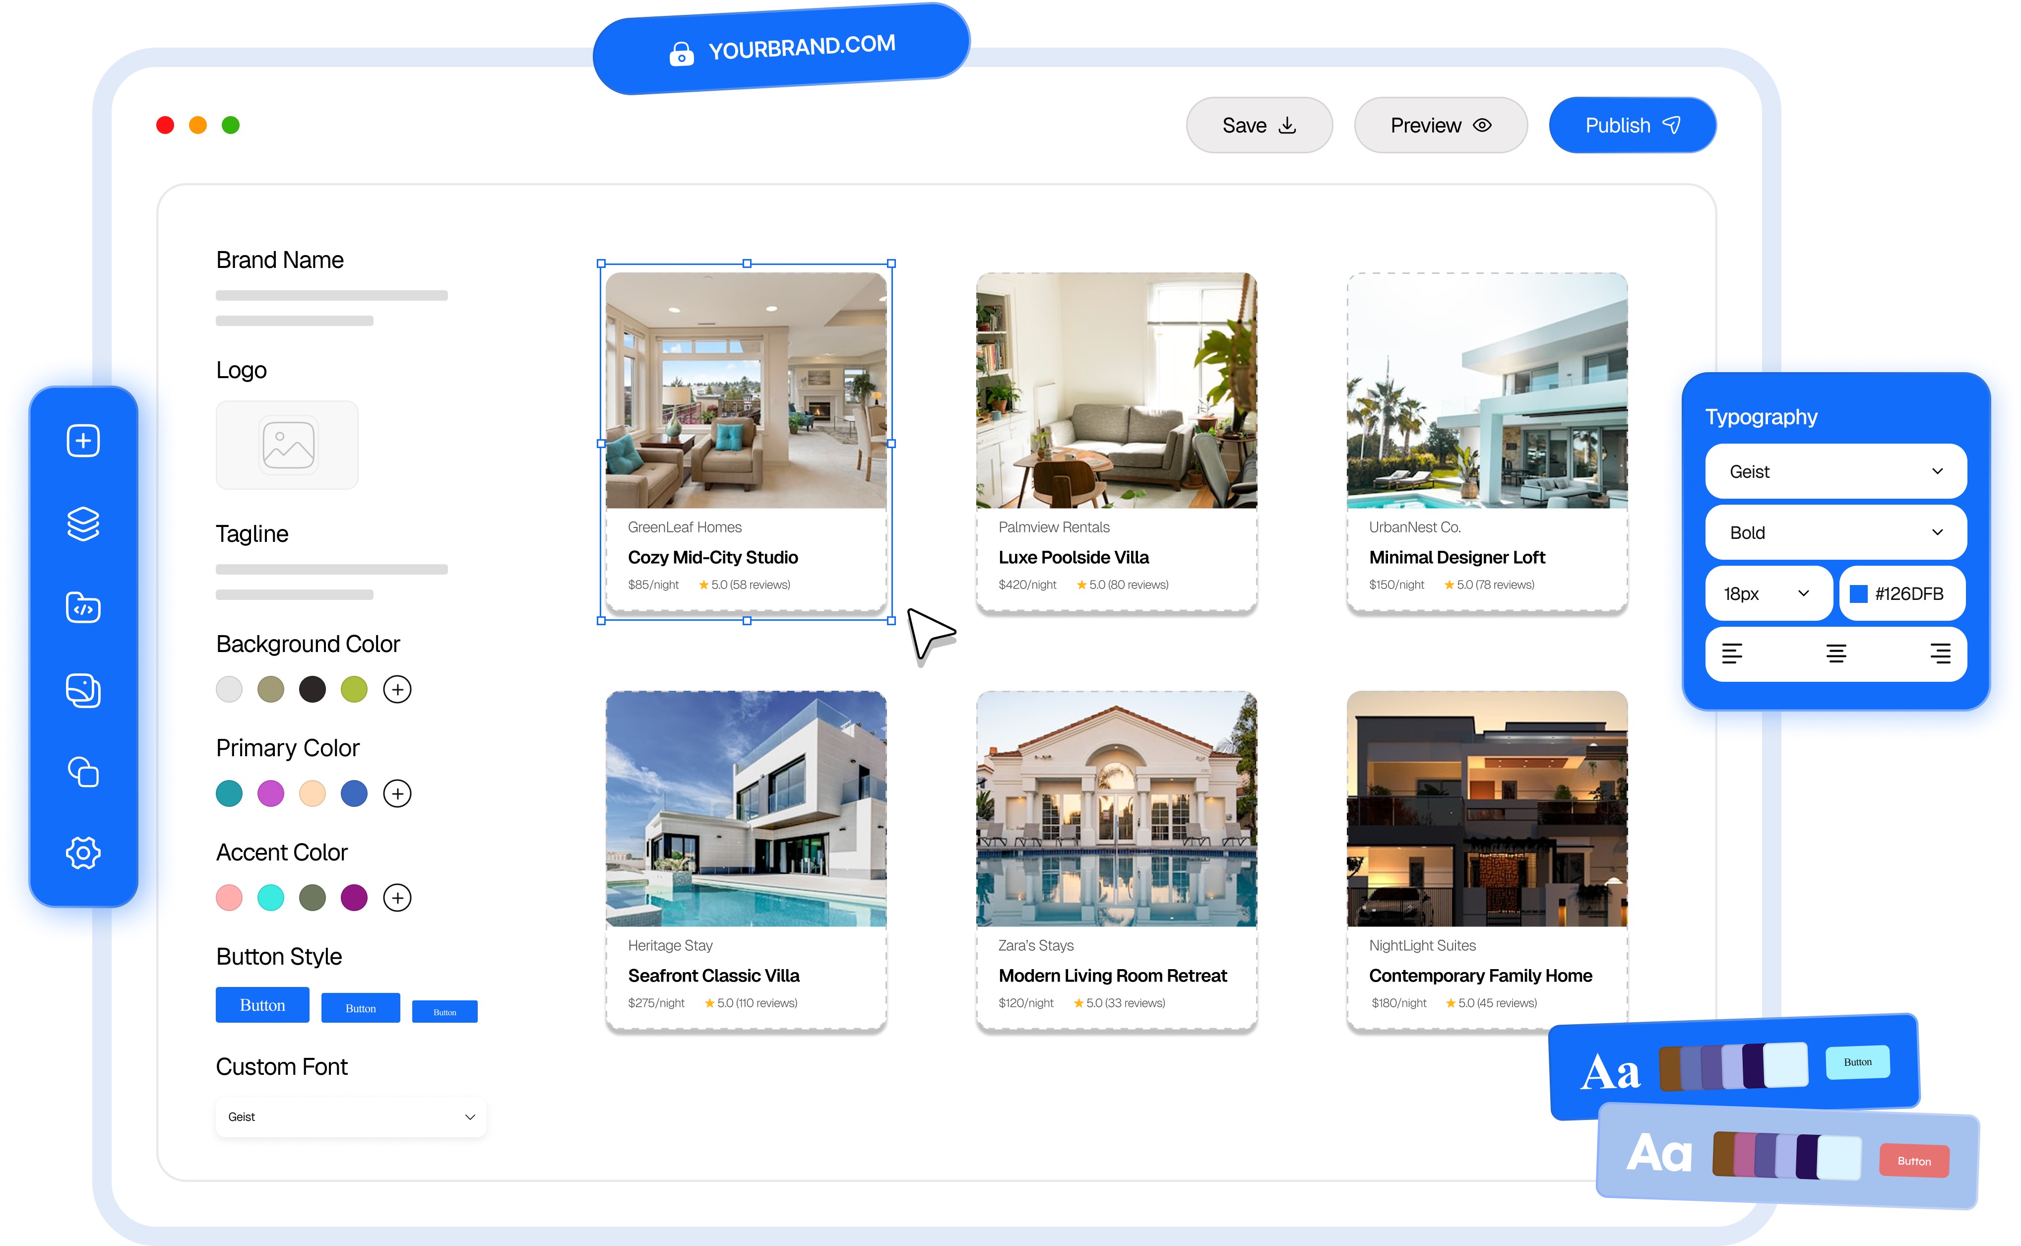Select the pink accent color swatch

229,898
